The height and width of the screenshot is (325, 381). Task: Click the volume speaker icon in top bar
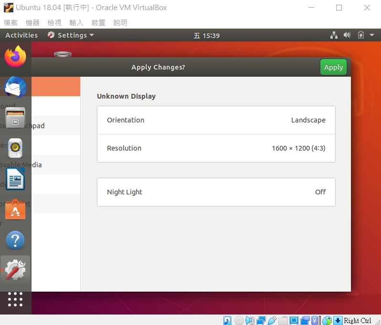point(347,35)
